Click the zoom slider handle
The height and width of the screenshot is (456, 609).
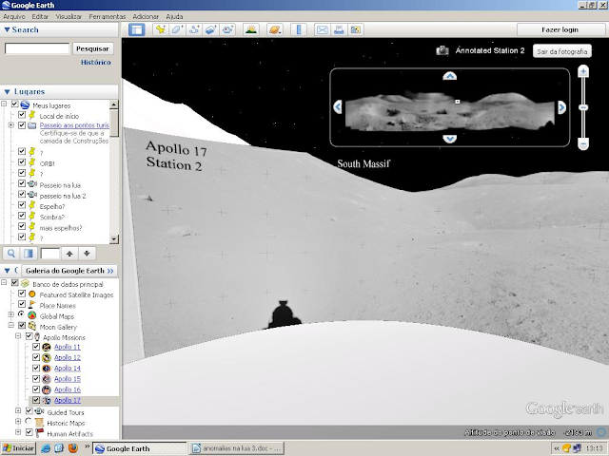[583, 107]
